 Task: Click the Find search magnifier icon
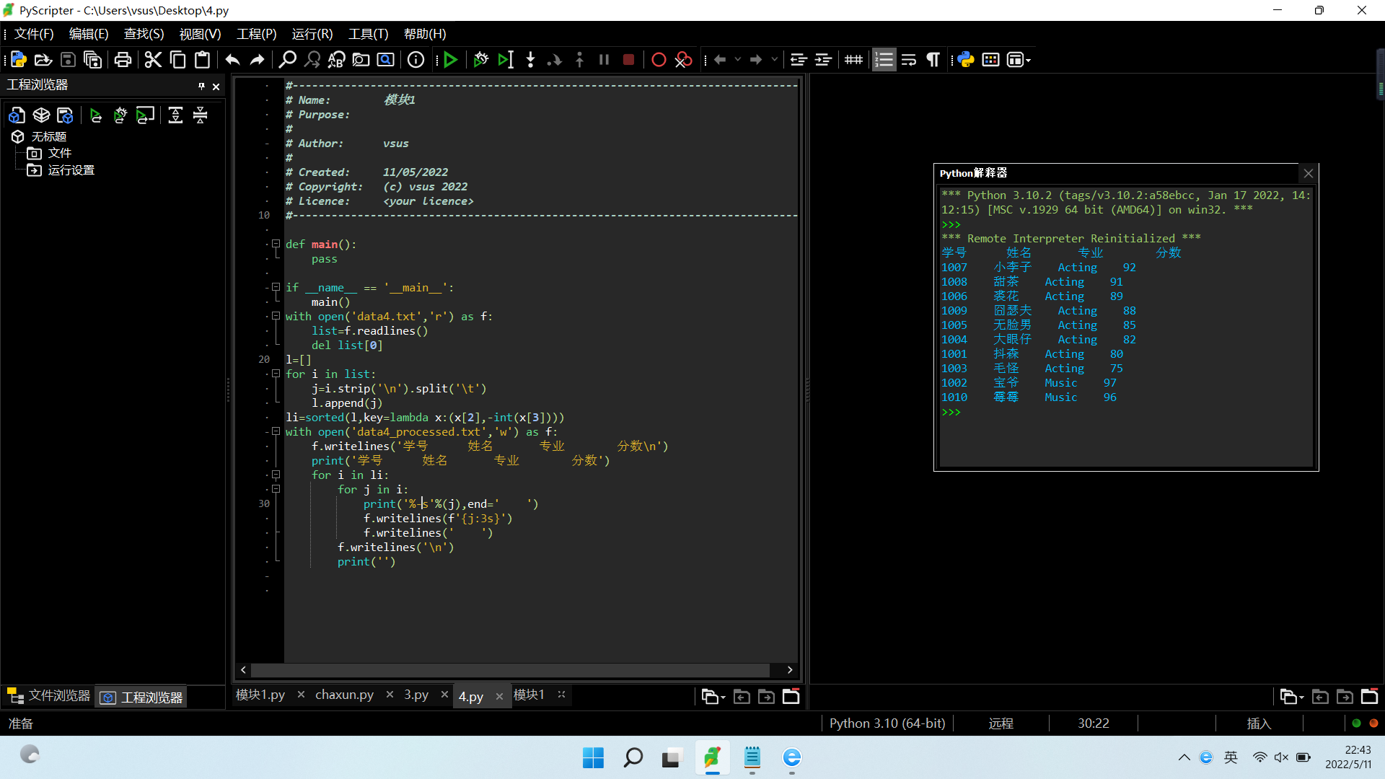click(287, 60)
